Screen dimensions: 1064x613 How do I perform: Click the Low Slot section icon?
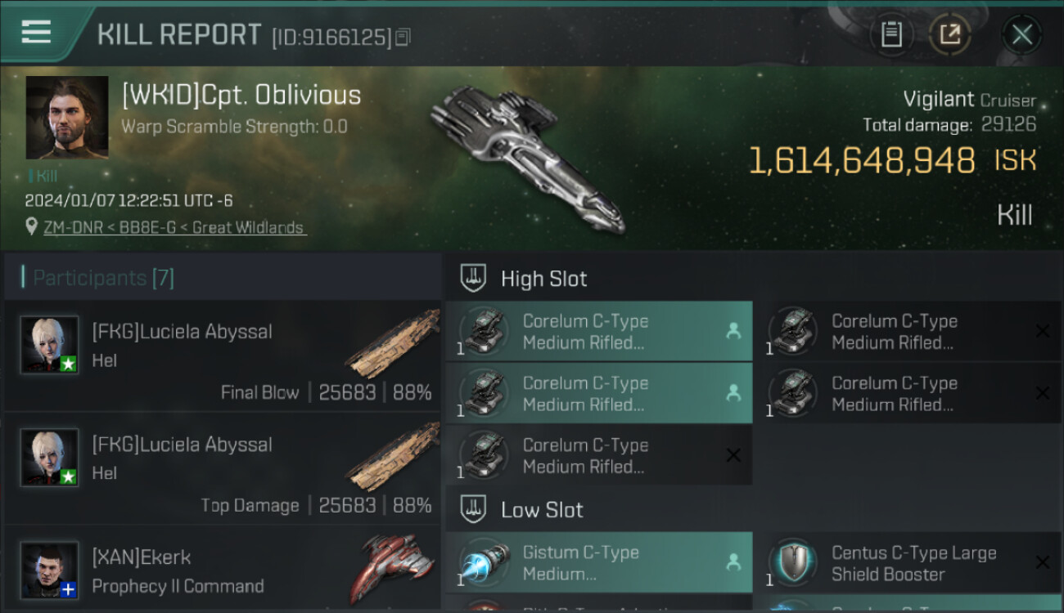(x=473, y=510)
